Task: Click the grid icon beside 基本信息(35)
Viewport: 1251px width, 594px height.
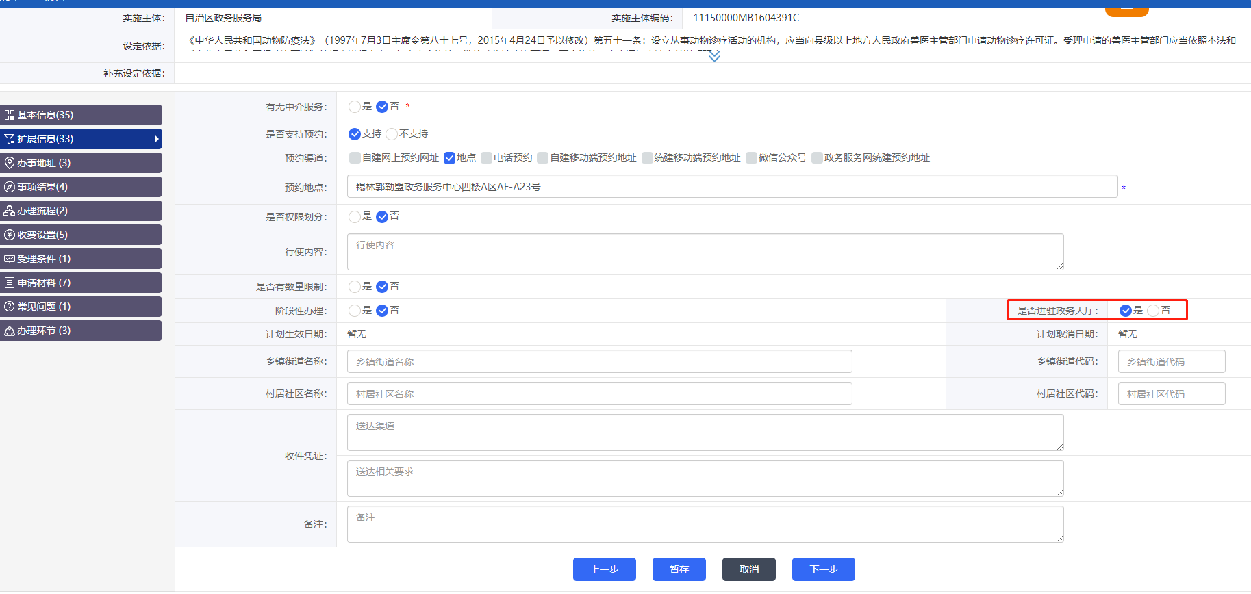Action: 10,115
